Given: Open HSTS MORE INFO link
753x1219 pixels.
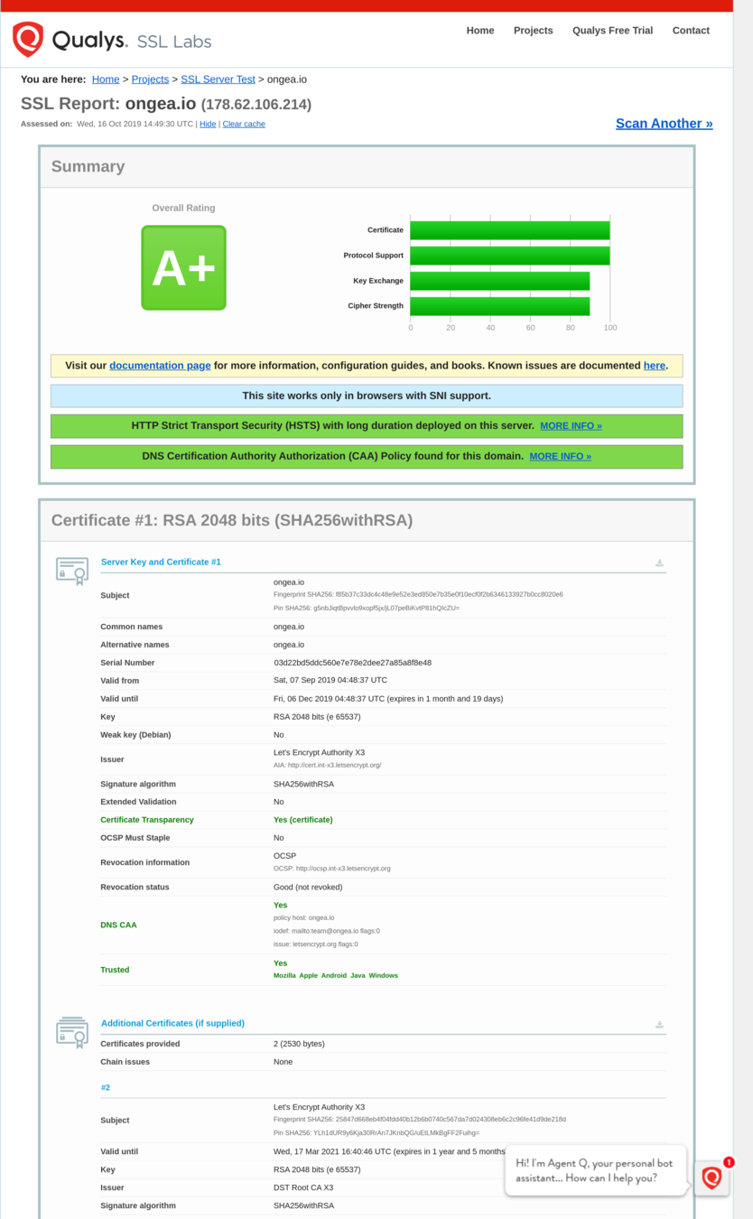Looking at the screenshot, I should coord(571,425).
